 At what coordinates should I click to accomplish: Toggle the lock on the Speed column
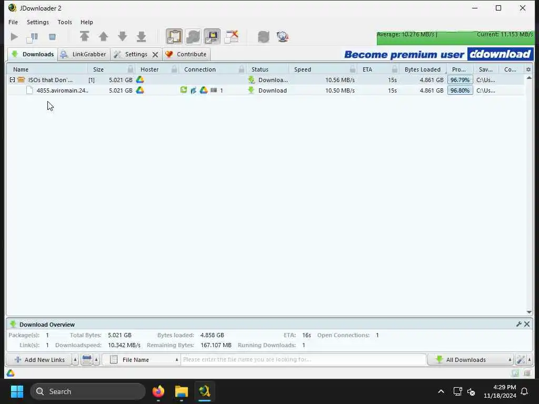[353, 69]
